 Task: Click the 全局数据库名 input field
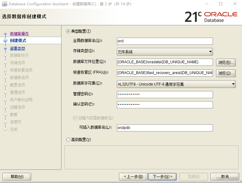(165, 41)
